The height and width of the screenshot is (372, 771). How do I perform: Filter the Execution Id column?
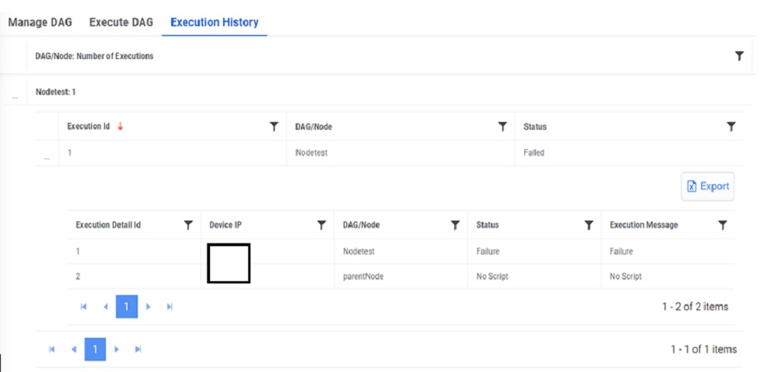(274, 127)
